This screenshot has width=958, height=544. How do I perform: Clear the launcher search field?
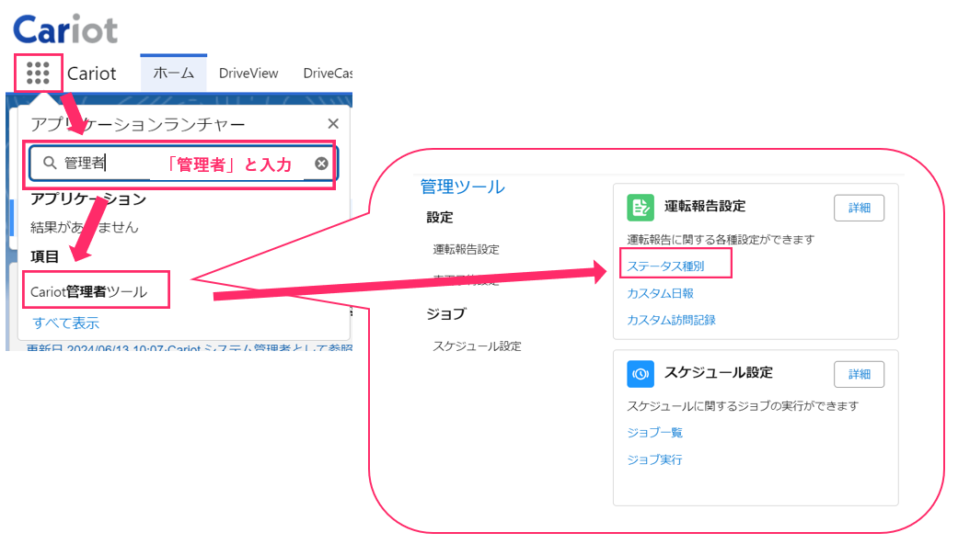[x=321, y=164]
